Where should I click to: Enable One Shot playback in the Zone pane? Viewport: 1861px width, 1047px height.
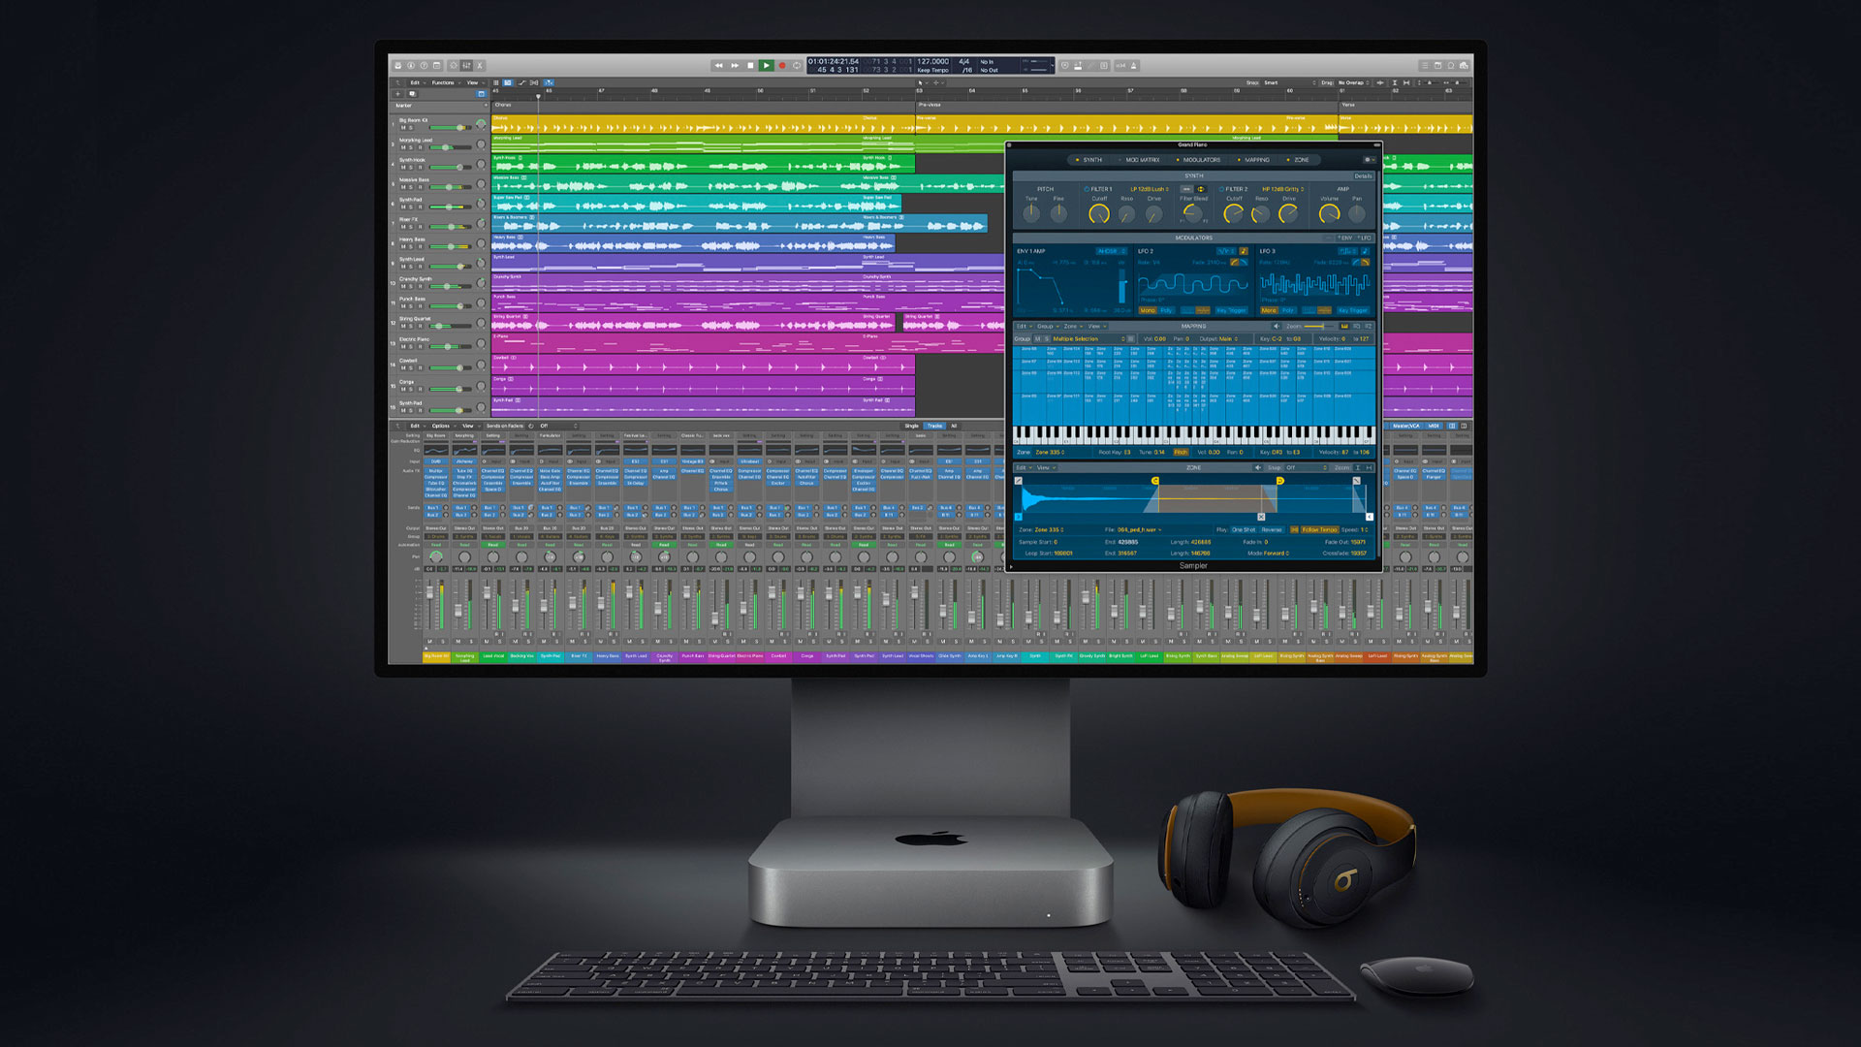pyautogui.click(x=1244, y=530)
